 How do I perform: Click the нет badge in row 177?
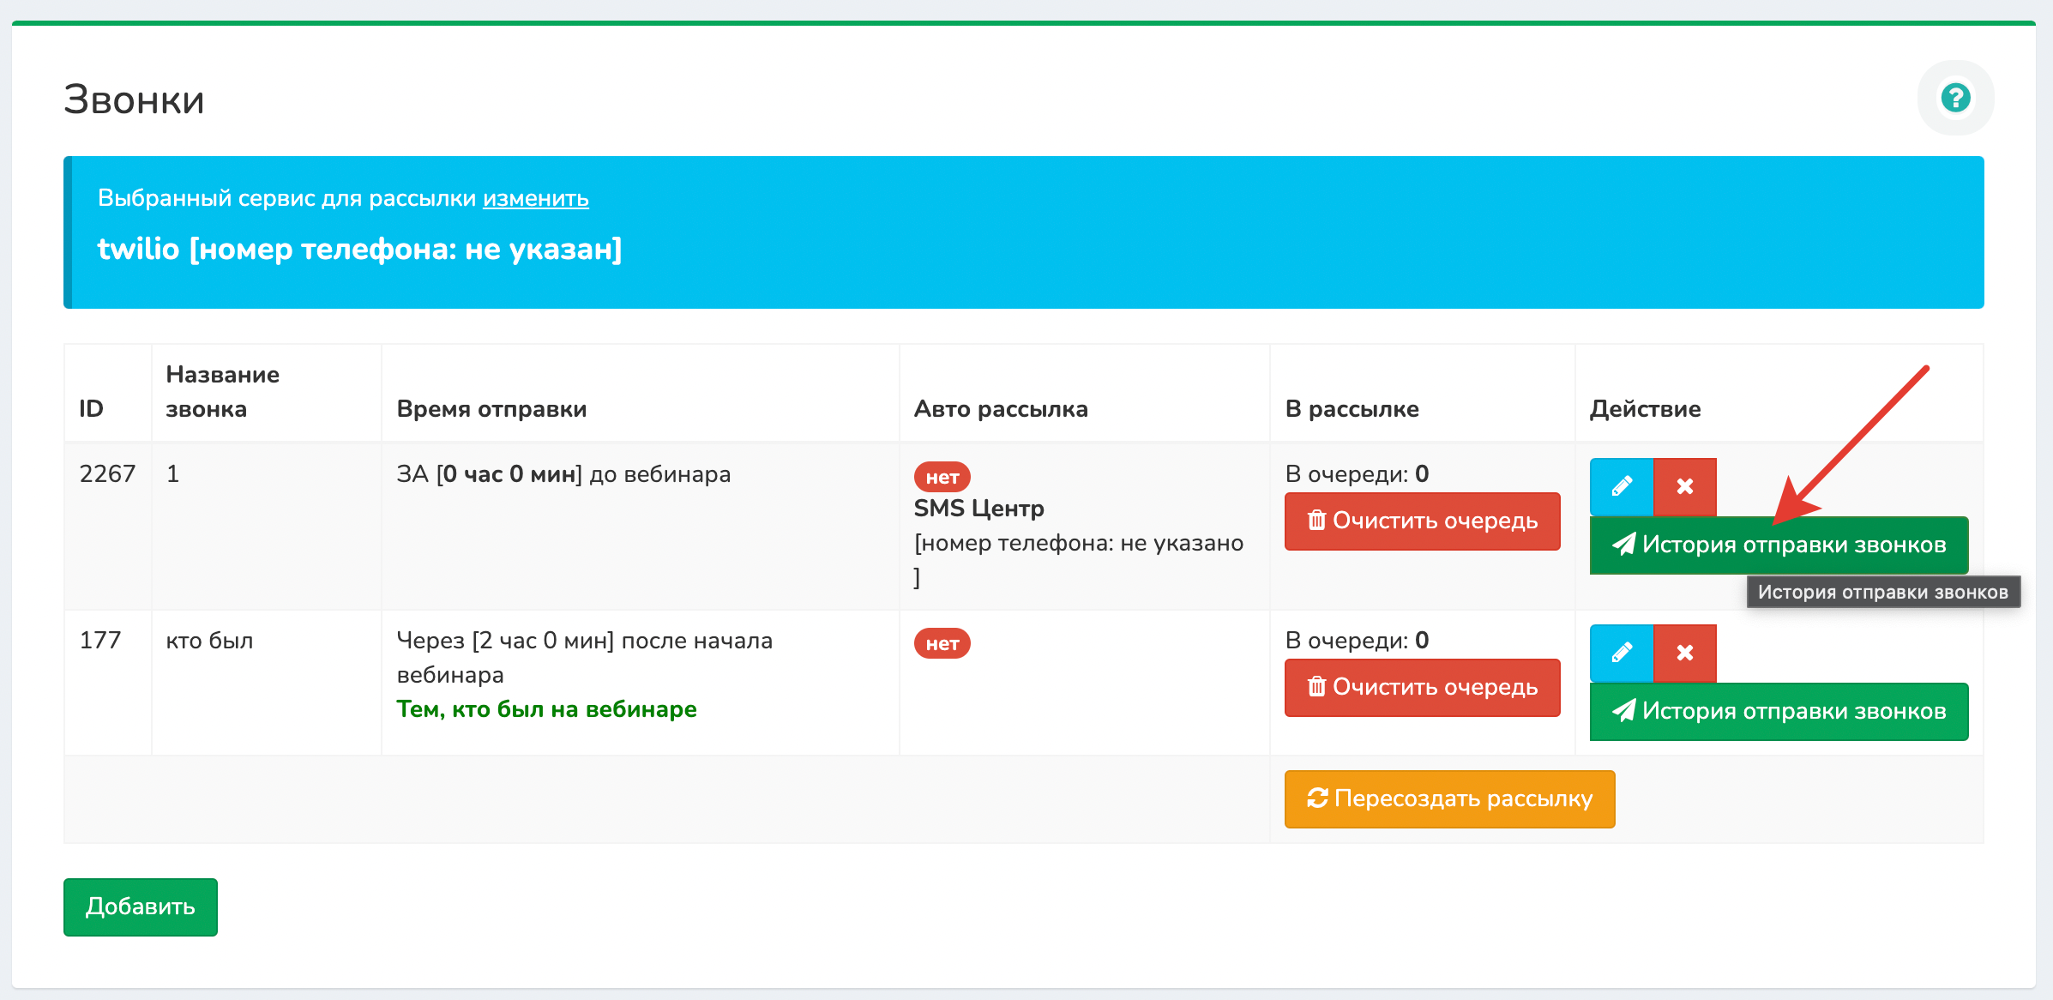point(942,643)
